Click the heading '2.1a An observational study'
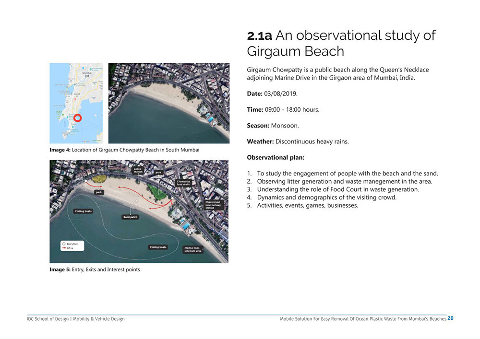The height and width of the screenshot is (339, 480). pyautogui.click(x=341, y=35)
